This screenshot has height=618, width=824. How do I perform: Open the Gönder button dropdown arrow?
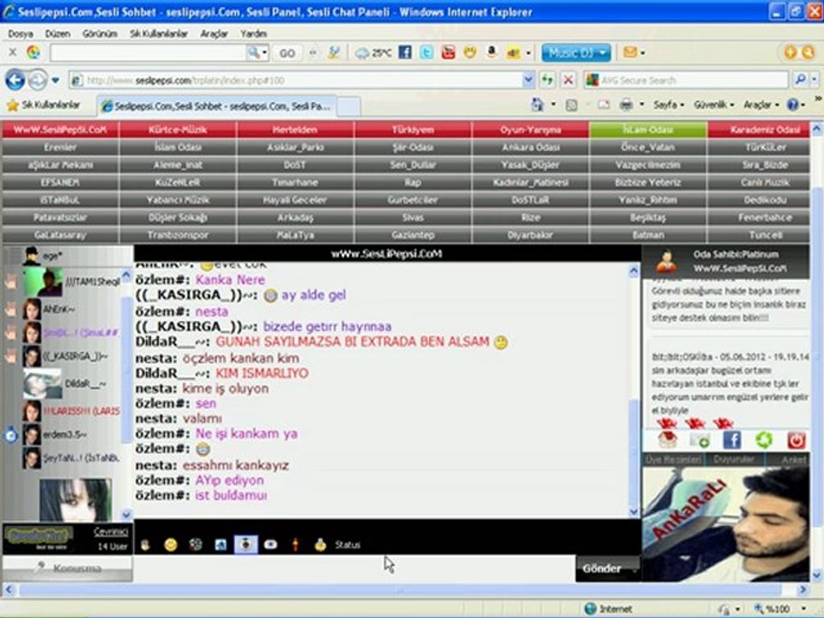[x=634, y=569]
